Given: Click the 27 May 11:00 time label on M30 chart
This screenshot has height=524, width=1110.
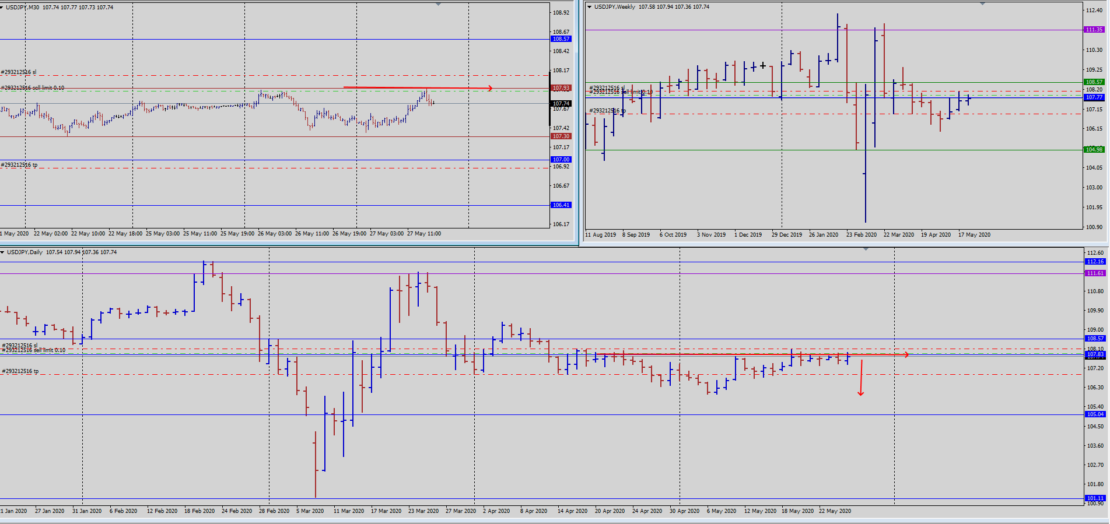Looking at the screenshot, I should pyautogui.click(x=424, y=234).
